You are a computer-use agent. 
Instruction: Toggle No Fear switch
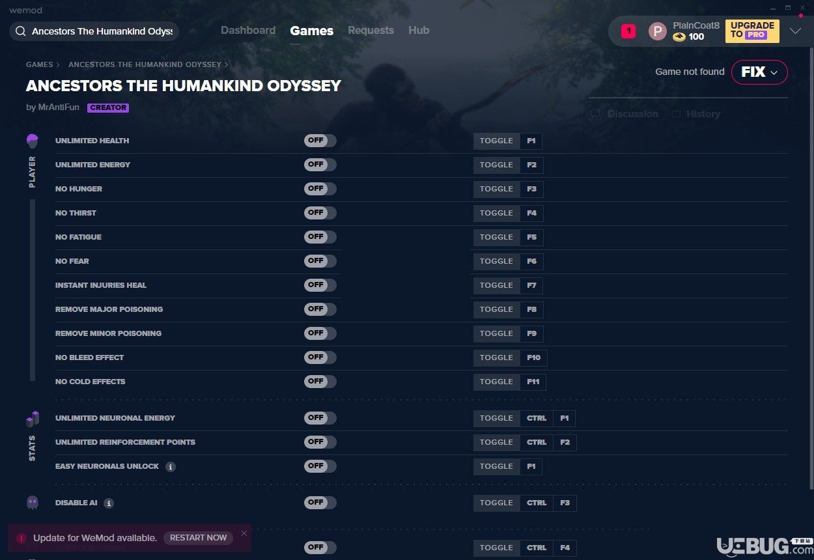click(x=320, y=261)
